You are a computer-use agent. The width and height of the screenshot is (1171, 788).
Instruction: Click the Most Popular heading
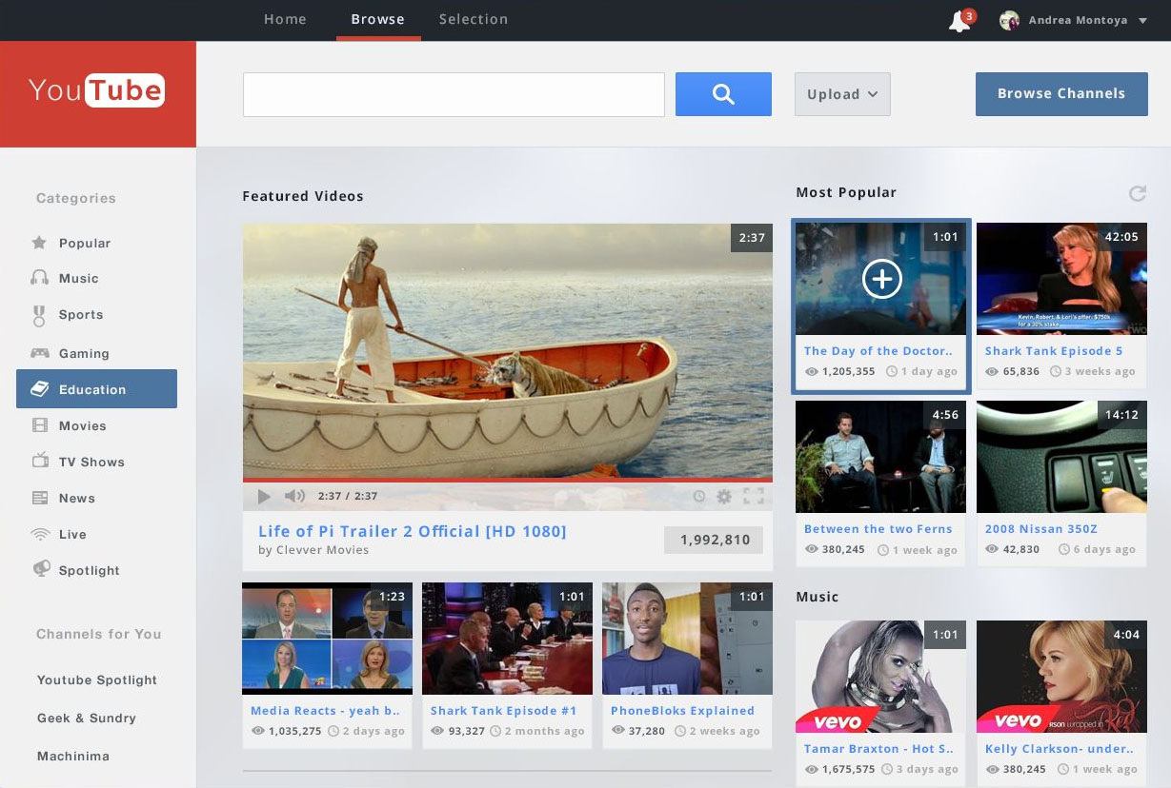pyautogui.click(x=846, y=192)
